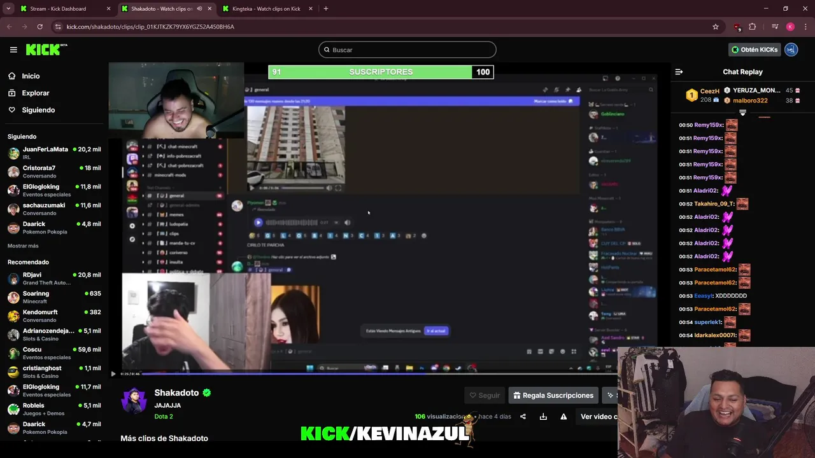815x458 pixels.
Task: Go back with the browser back arrow
Action: pyautogui.click(x=10, y=27)
